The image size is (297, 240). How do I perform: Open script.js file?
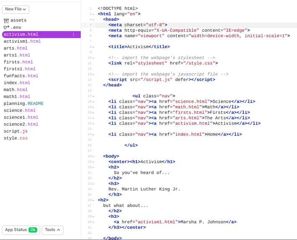(x=15, y=131)
